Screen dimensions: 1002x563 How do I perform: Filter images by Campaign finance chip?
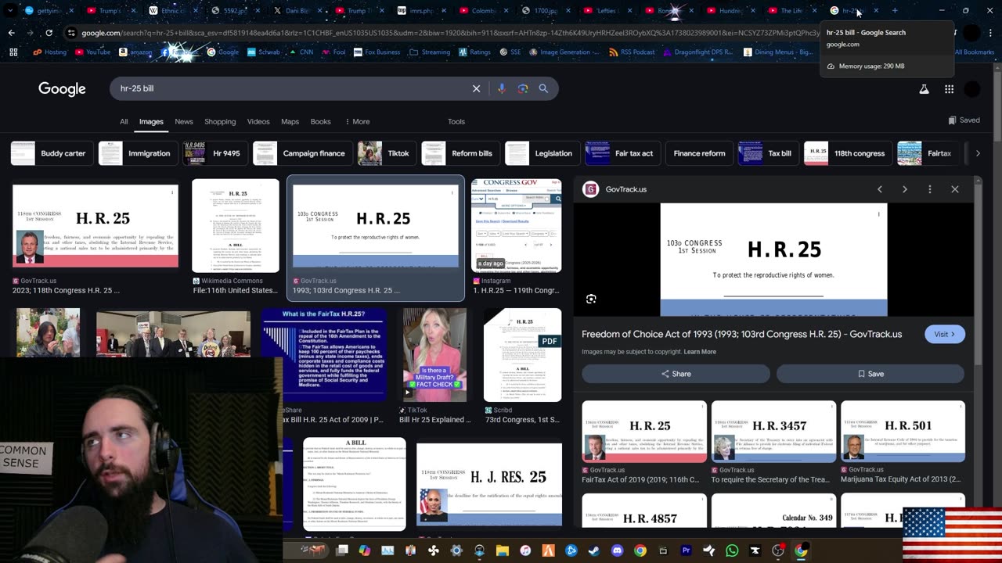tap(302, 153)
